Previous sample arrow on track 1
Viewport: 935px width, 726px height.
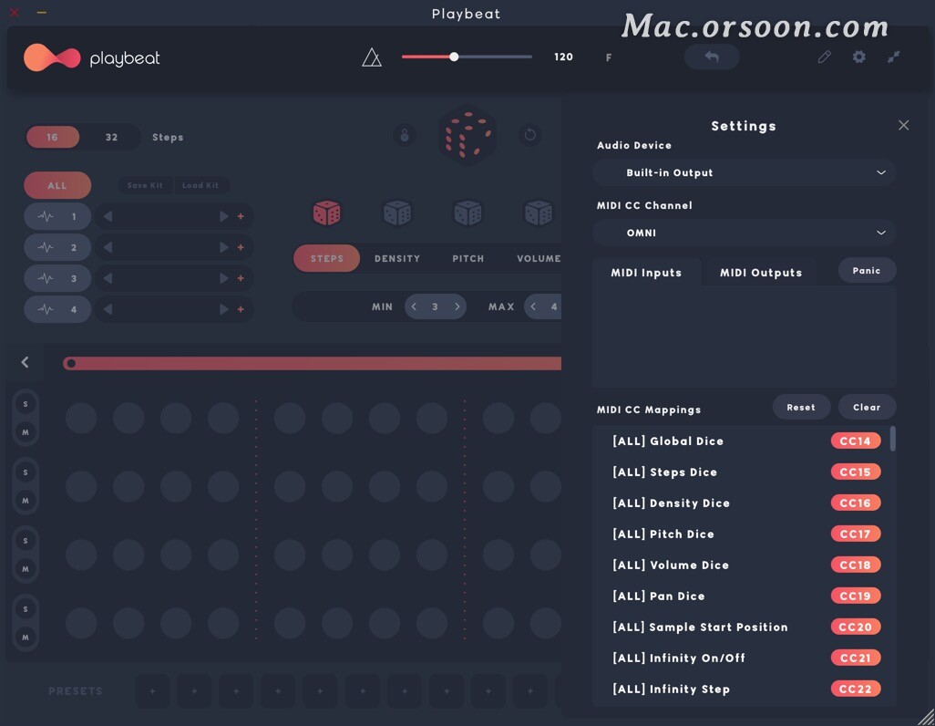[108, 216]
